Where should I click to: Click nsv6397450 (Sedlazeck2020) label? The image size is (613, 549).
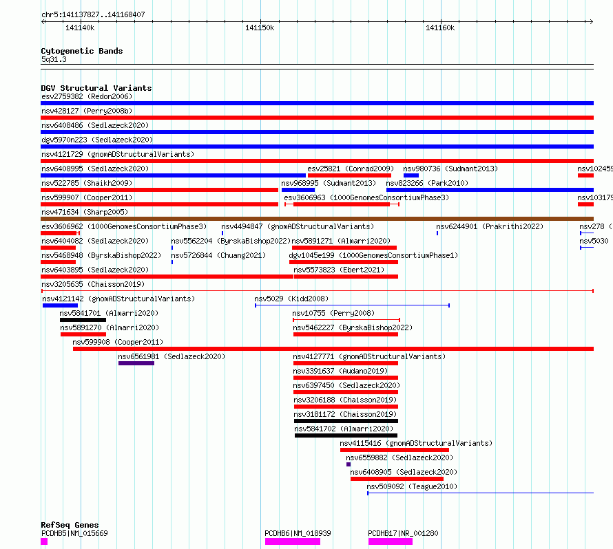[346, 385]
